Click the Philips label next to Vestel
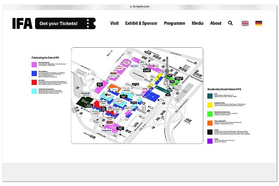 (139, 95)
